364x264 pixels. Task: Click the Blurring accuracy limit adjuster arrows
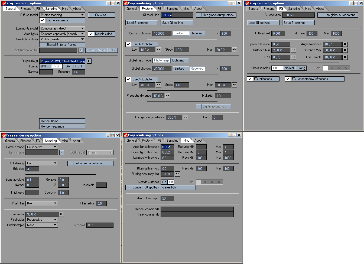point(177,174)
